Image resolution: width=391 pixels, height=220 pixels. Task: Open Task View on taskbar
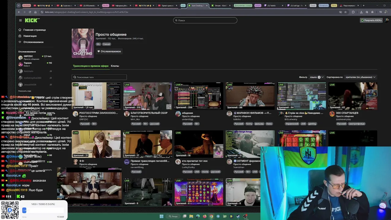click(185, 216)
